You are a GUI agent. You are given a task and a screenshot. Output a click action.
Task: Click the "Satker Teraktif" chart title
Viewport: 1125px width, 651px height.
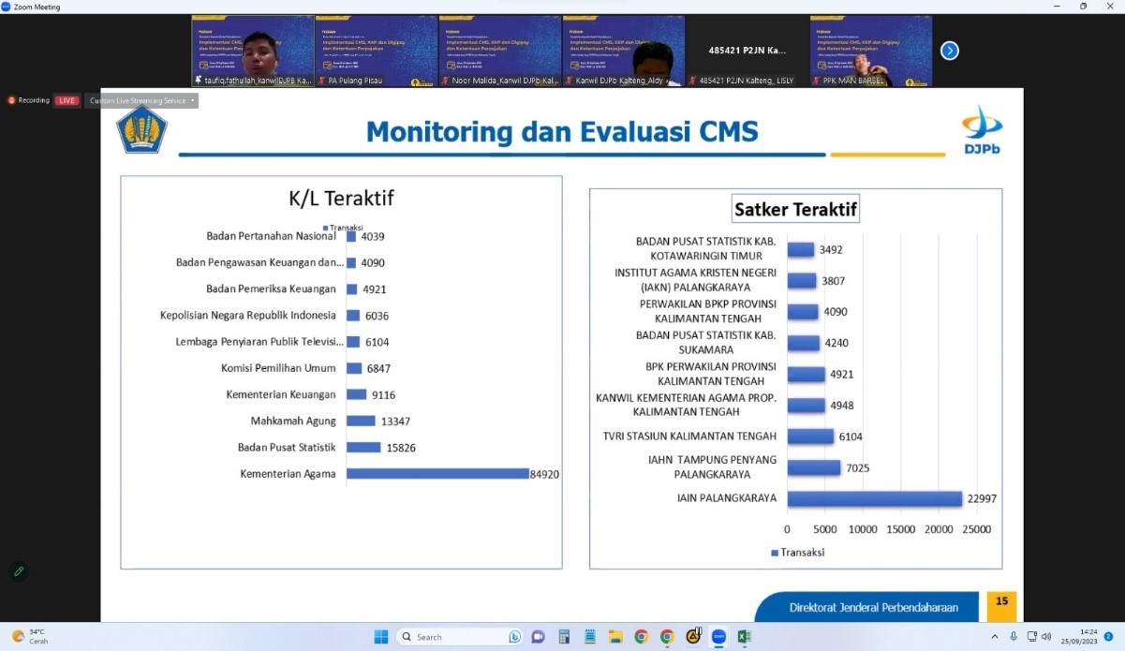click(795, 209)
